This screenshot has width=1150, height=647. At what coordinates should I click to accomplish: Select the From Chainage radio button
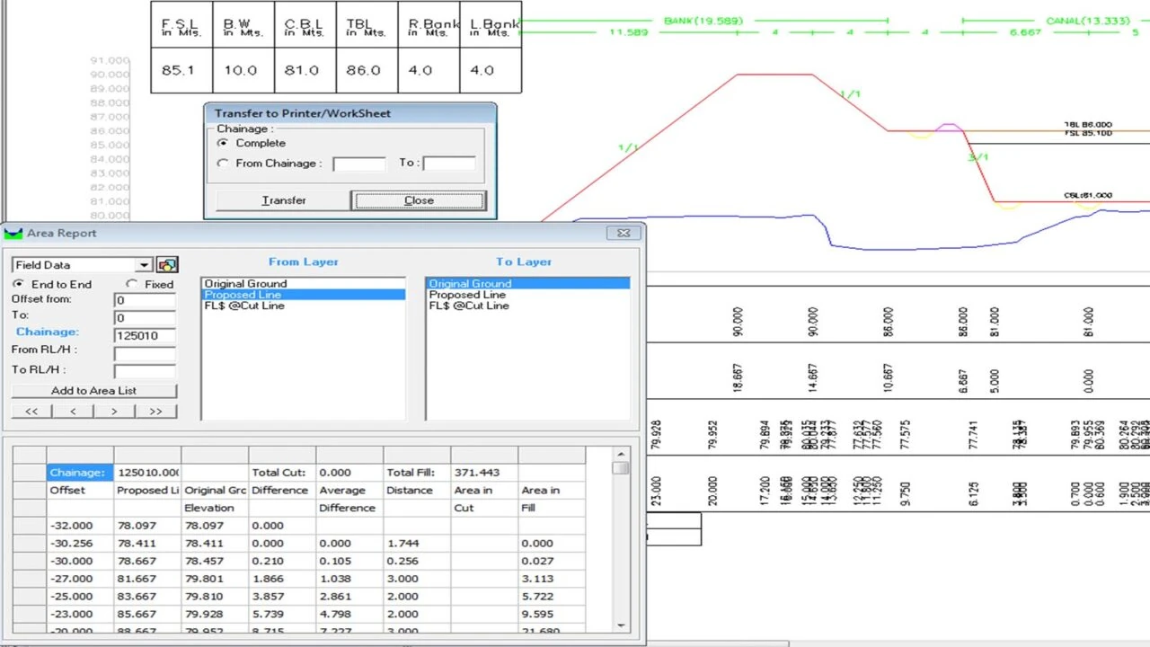[x=223, y=164]
